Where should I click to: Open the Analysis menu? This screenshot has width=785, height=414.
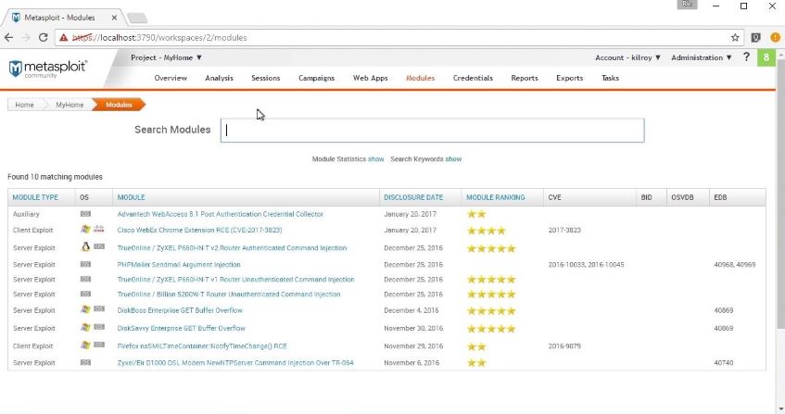(220, 78)
